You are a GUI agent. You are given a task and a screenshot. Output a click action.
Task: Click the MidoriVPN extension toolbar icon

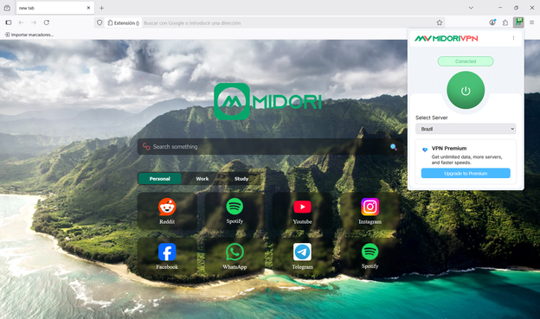click(x=518, y=22)
